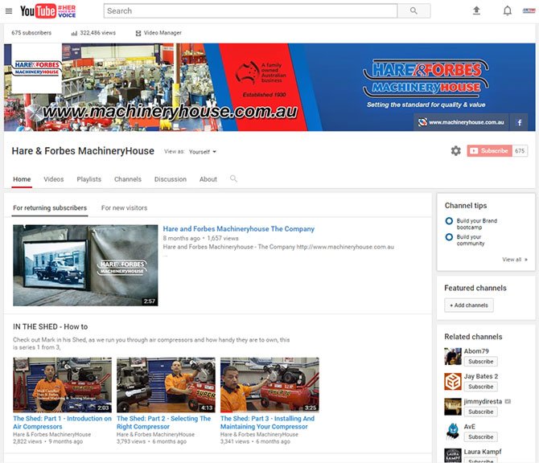The height and width of the screenshot is (463, 539).
Task: Click the Hare & Forbes channel logo
Action: click(x=36, y=68)
